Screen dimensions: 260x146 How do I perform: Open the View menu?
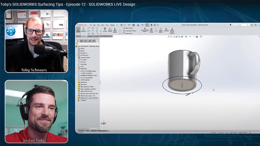98,25
